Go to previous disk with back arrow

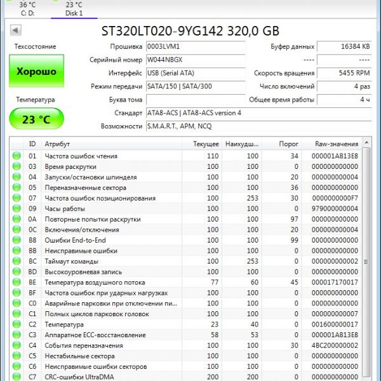click(15, 30)
